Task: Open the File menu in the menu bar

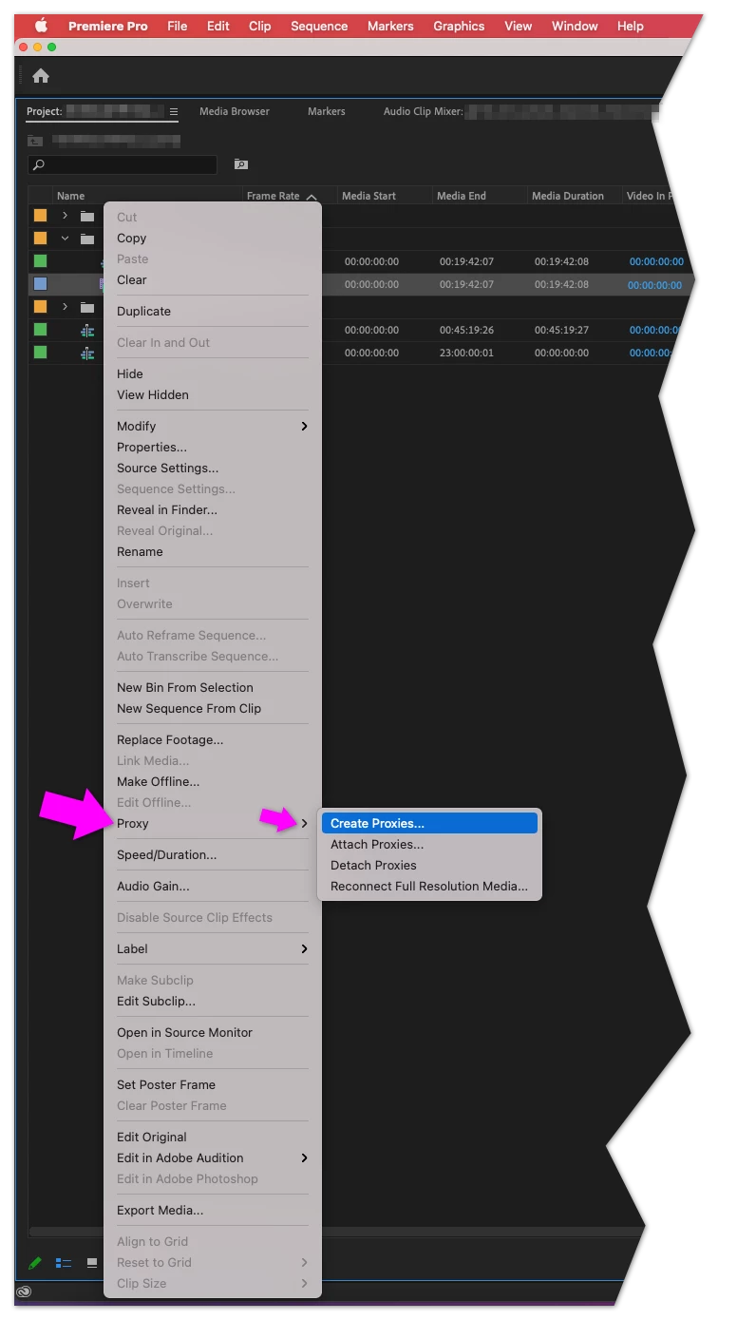Action: 178,26
